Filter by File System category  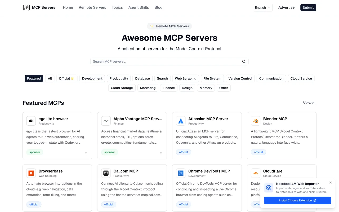click(x=212, y=78)
